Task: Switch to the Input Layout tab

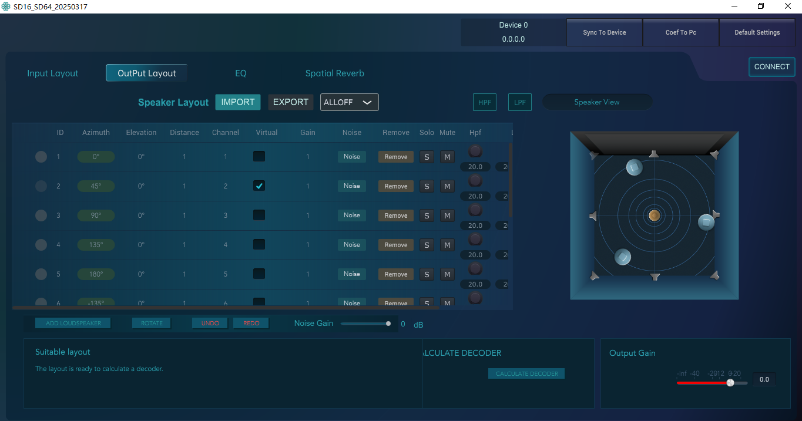Action: [53, 73]
